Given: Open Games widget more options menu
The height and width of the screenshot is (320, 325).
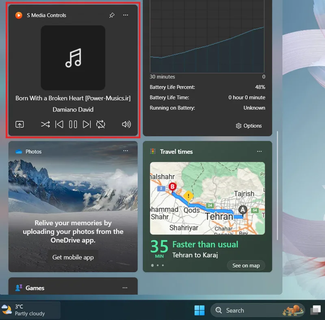Looking at the screenshot, I should 125,288.
